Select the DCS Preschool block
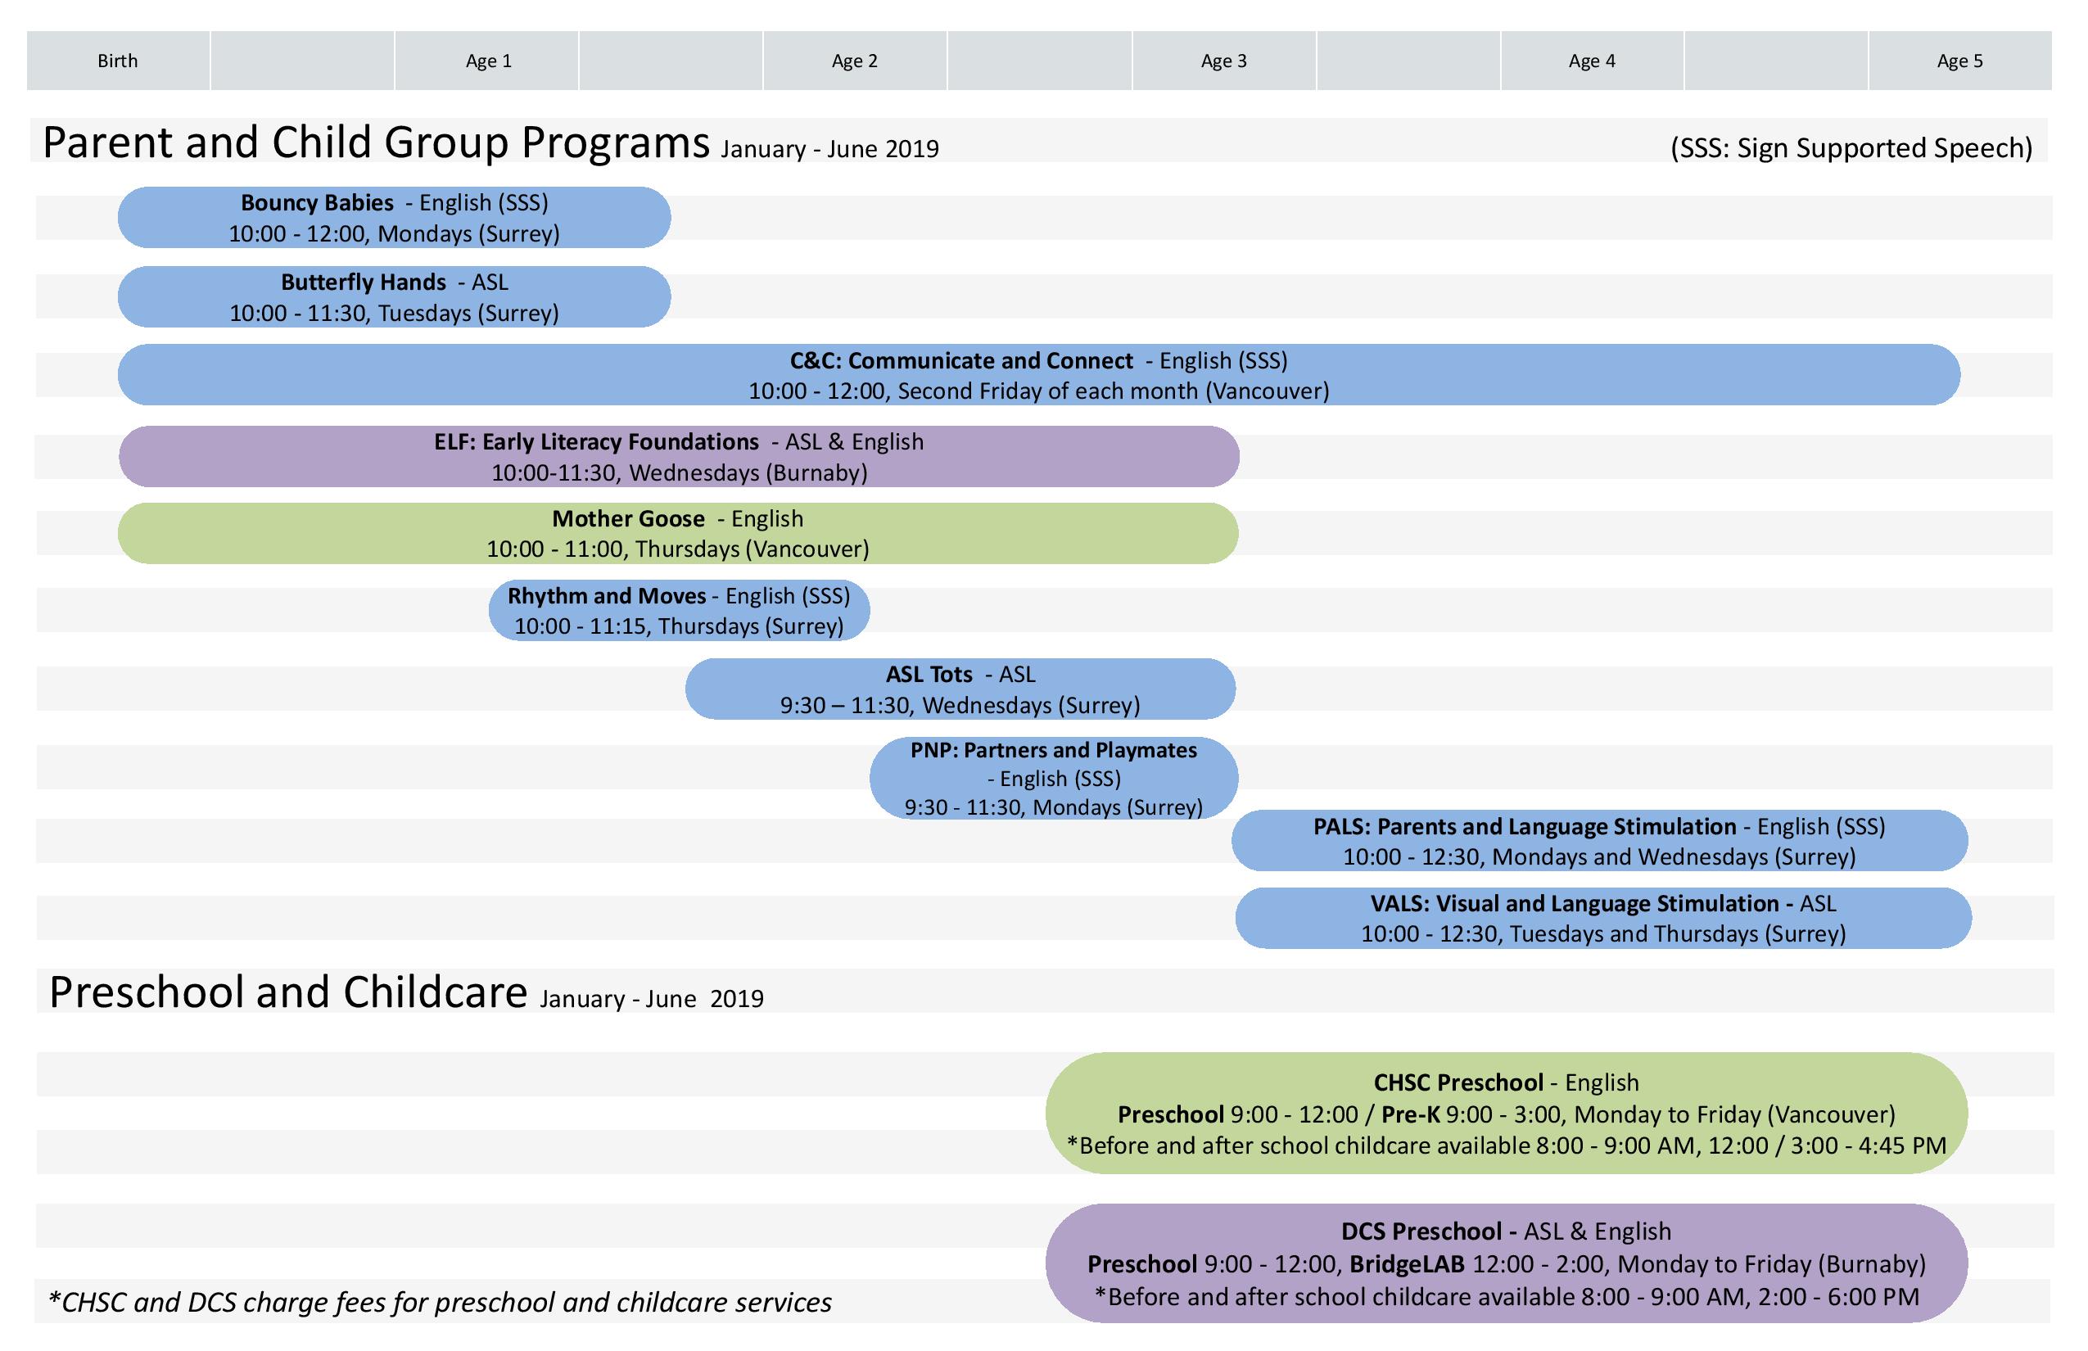The image size is (2088, 1351). tap(1506, 1264)
